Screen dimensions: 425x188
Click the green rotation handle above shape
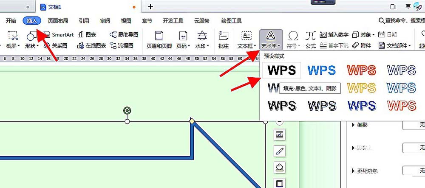point(127,110)
